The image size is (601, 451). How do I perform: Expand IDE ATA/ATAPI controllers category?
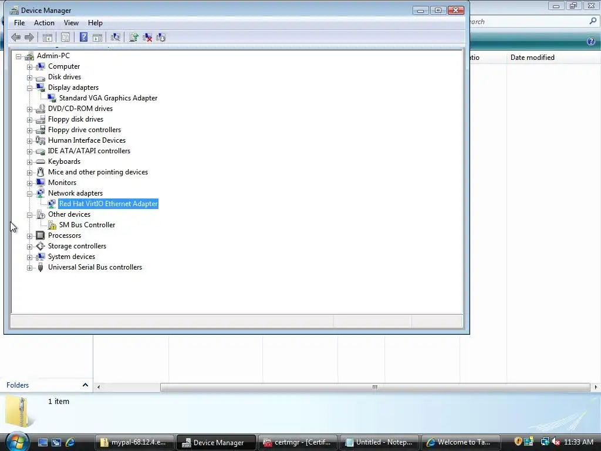coord(29,152)
